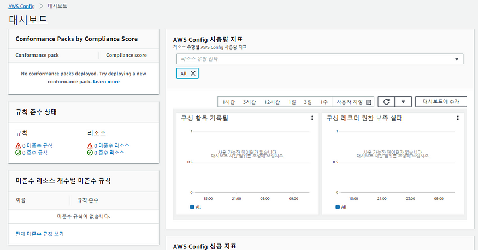
Task: Select the 3시간 time range
Action: (x=249, y=102)
